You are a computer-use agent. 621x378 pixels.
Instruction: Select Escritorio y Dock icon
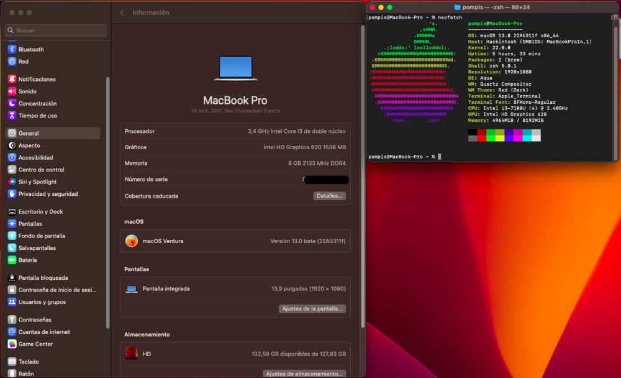(12, 211)
